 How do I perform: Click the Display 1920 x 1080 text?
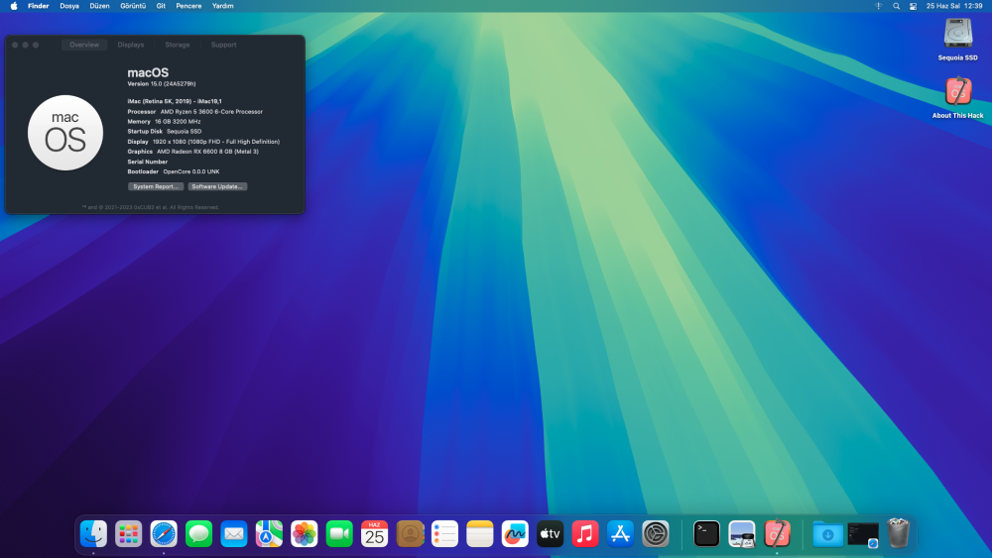203,142
